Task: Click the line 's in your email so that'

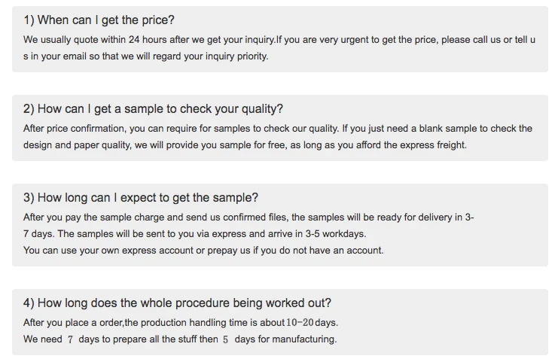Action: pos(145,56)
